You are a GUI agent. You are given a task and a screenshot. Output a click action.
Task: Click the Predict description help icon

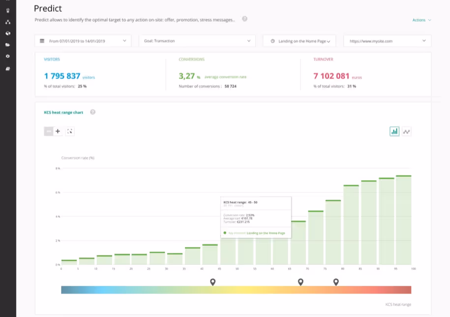(244, 20)
